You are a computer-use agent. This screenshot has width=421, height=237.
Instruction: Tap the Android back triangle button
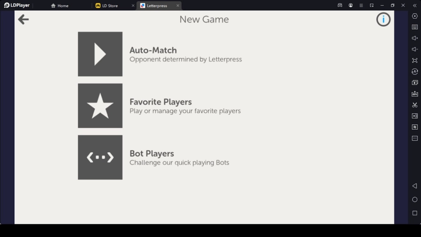[414, 186]
